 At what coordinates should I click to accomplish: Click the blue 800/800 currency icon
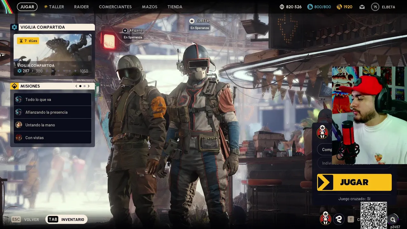coord(310,7)
